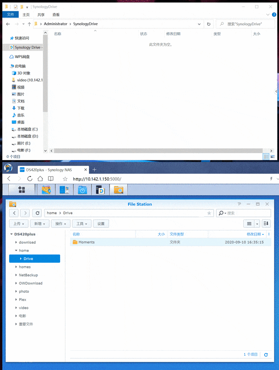Close the DS420plus browser tab
The height and width of the screenshot is (370, 279).
point(85,169)
